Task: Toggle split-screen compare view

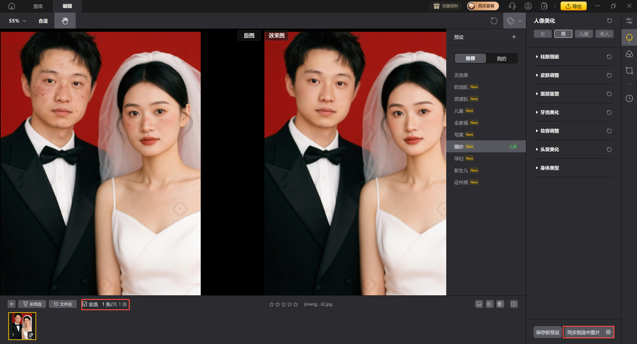Action: tap(514, 304)
